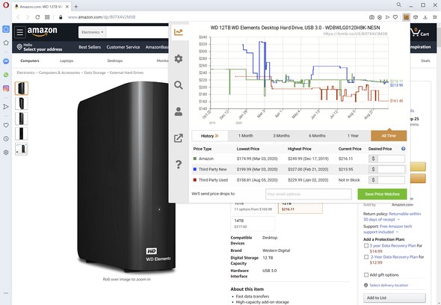Select the All Time chart tab

[x=389, y=135]
